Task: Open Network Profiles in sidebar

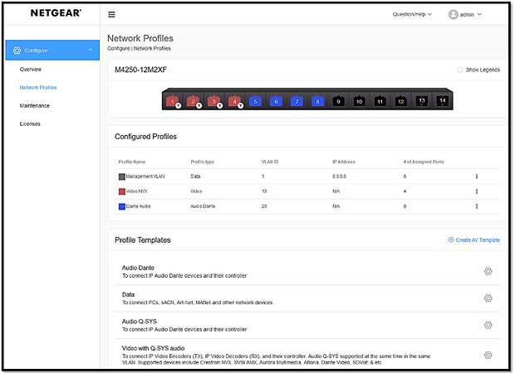Action: (38, 88)
